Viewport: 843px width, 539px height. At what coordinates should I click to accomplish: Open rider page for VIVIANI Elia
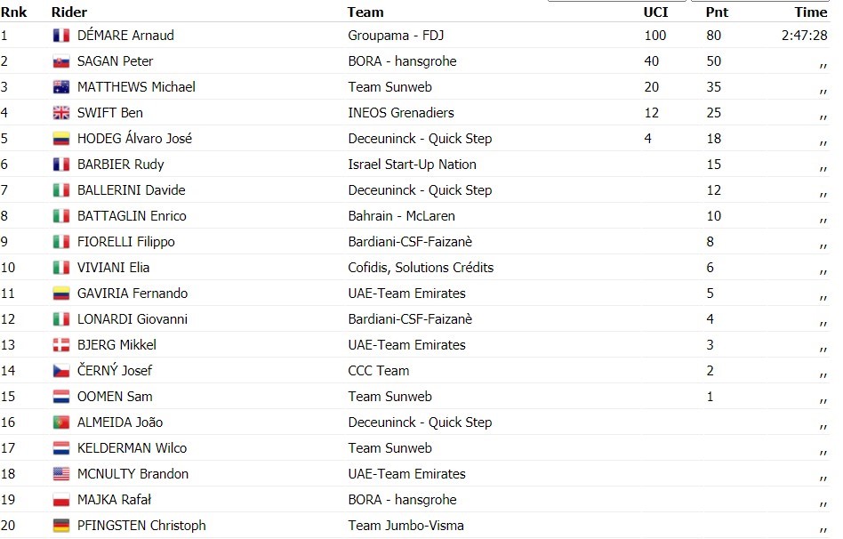114,268
